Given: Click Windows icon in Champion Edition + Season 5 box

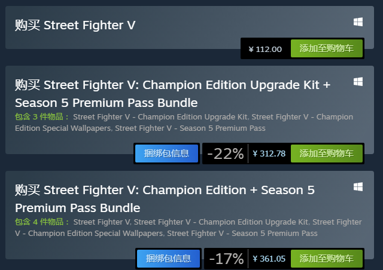Looking at the screenshot, I should click(x=358, y=187).
